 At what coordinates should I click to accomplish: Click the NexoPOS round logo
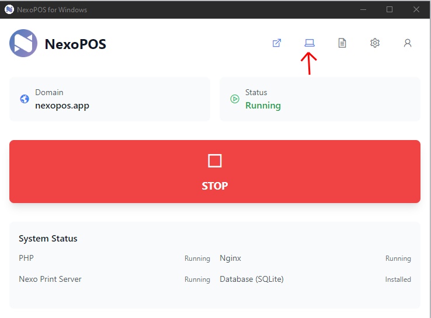click(23, 43)
